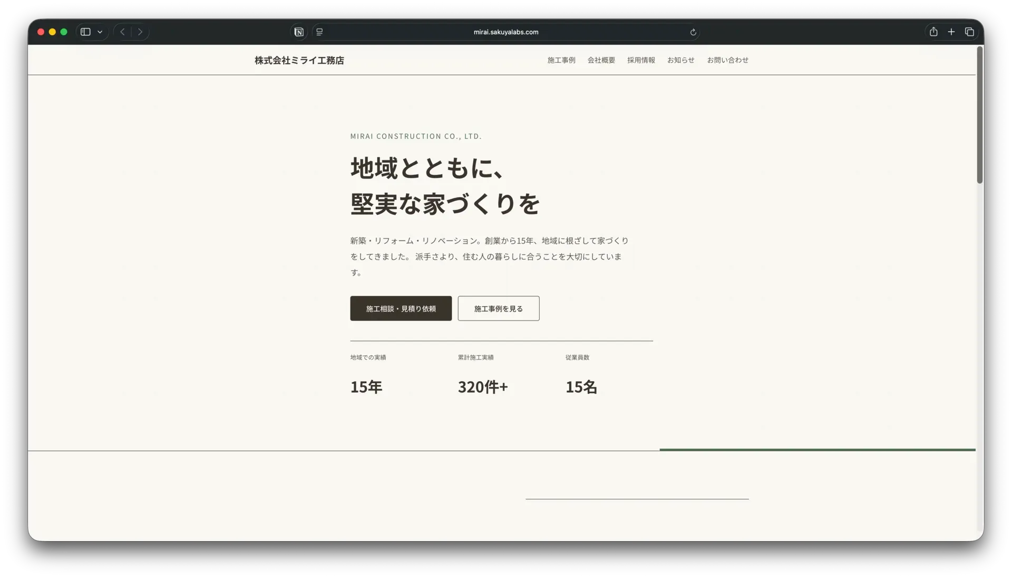Click the MIRAI CONSTRUCTION CO., LTD. text
This screenshot has height=578, width=1012.
pos(416,136)
